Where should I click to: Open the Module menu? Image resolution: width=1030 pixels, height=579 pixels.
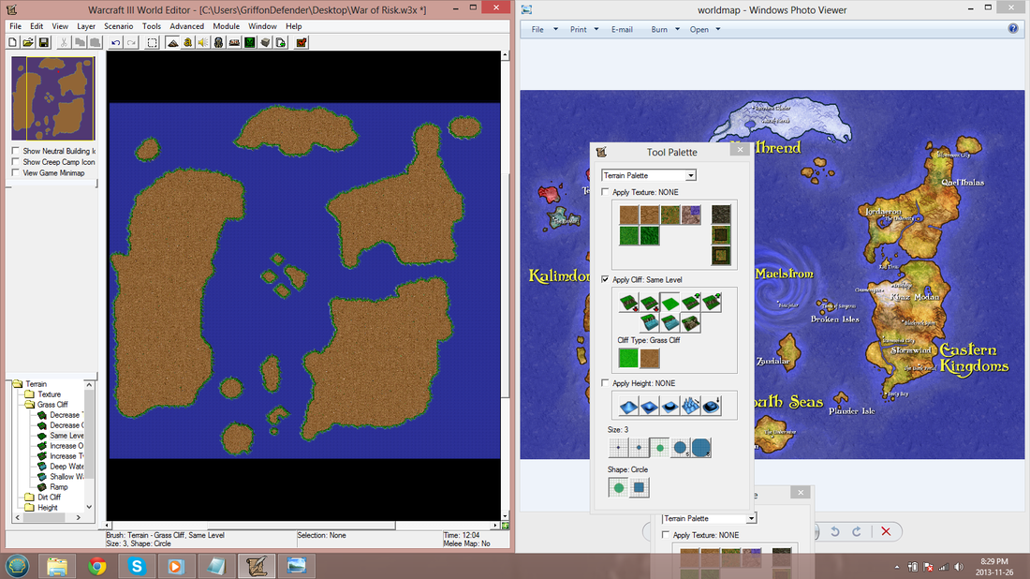coord(226,26)
